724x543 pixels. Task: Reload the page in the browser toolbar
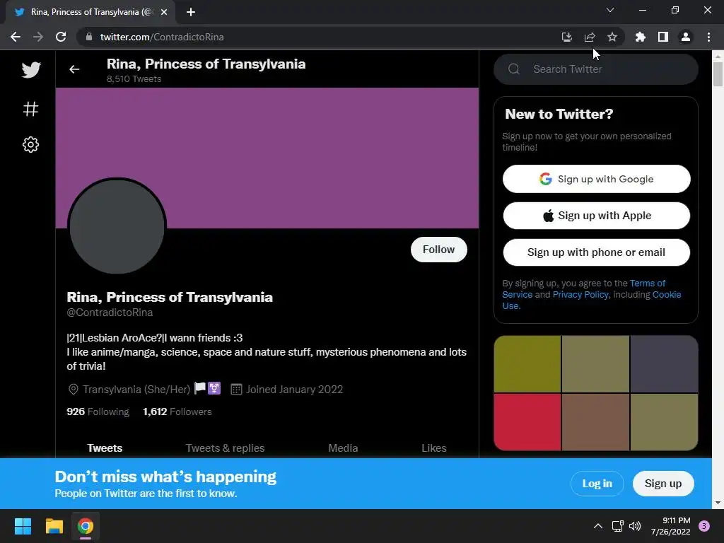(61, 37)
